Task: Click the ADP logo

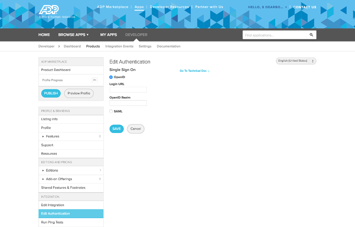Action: coord(49,10)
